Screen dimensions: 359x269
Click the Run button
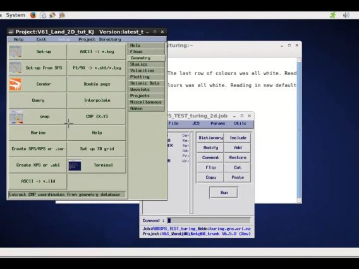[x=224, y=193]
